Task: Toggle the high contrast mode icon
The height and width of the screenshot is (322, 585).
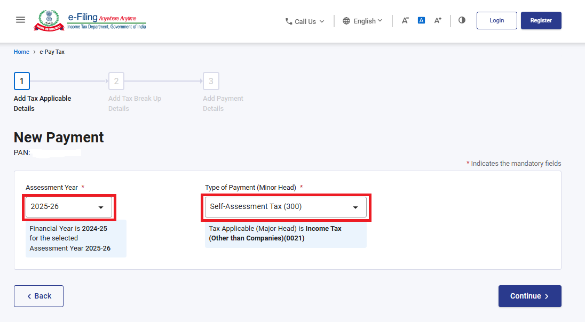Action: pyautogui.click(x=462, y=20)
